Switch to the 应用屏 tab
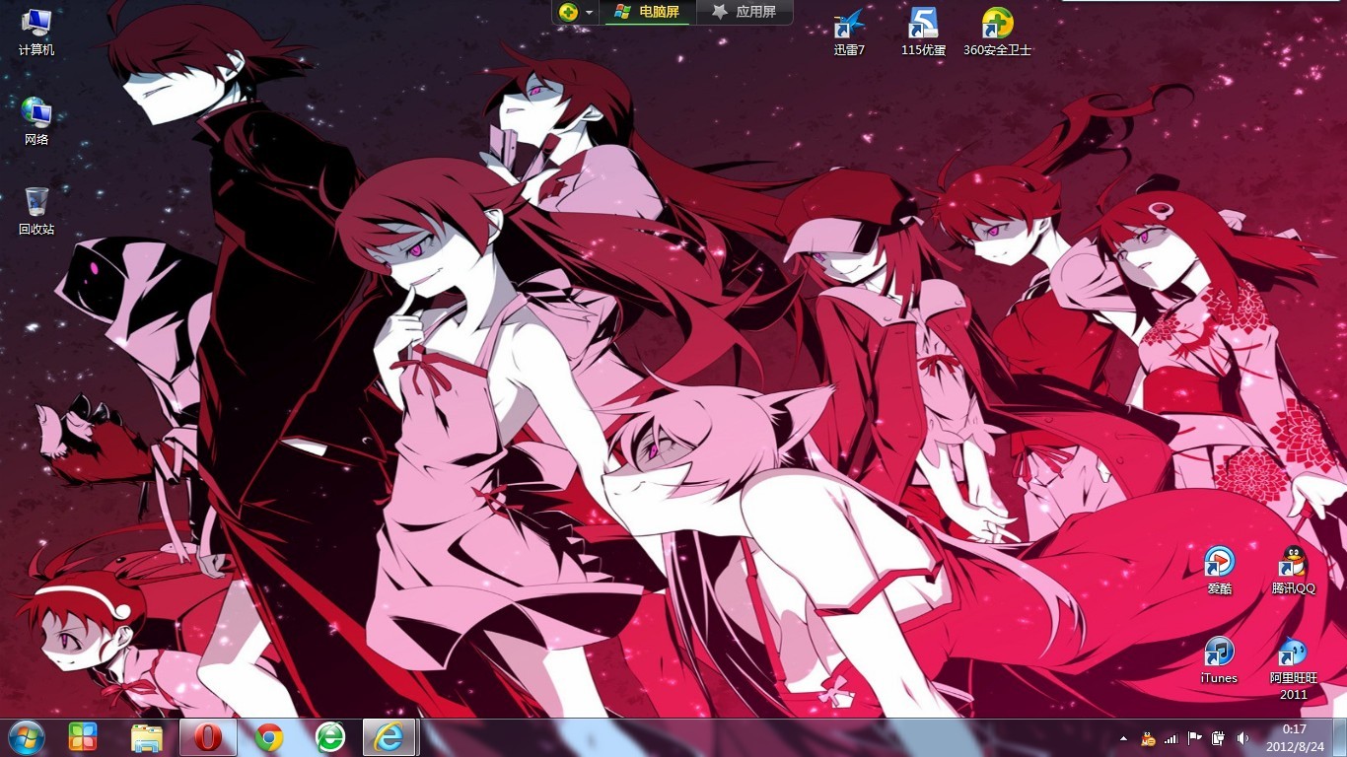 click(x=744, y=12)
